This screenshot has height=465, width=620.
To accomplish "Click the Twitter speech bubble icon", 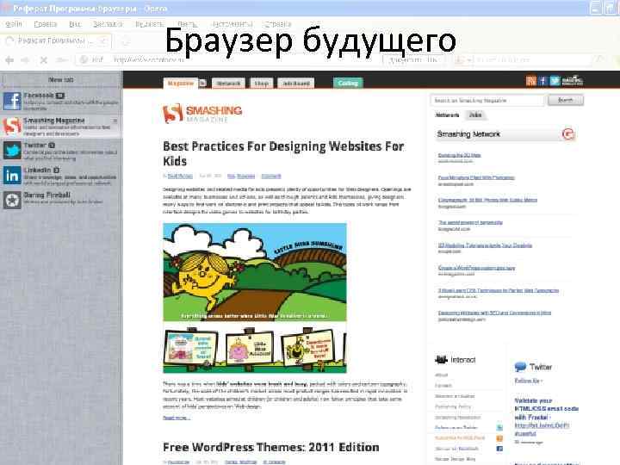I will (520, 367).
